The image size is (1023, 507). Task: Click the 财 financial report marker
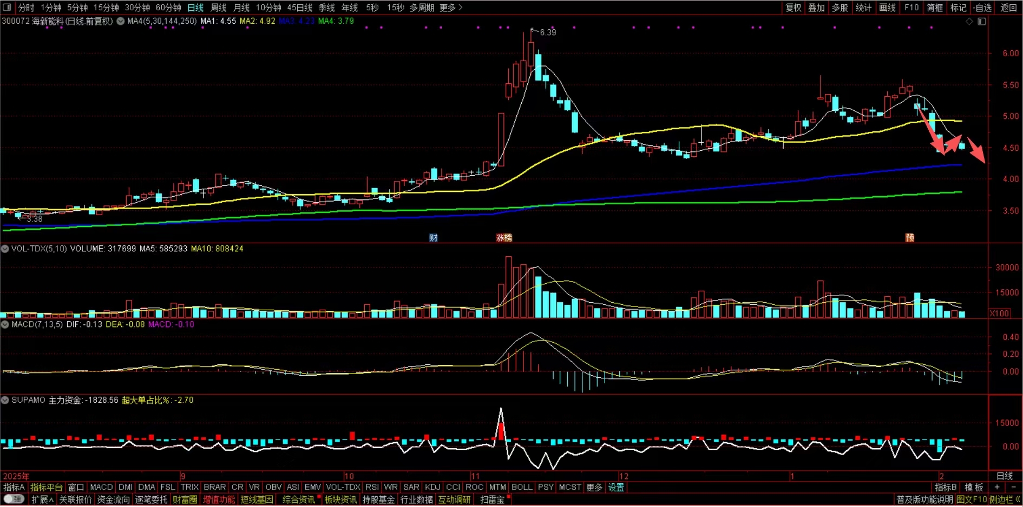tap(433, 238)
